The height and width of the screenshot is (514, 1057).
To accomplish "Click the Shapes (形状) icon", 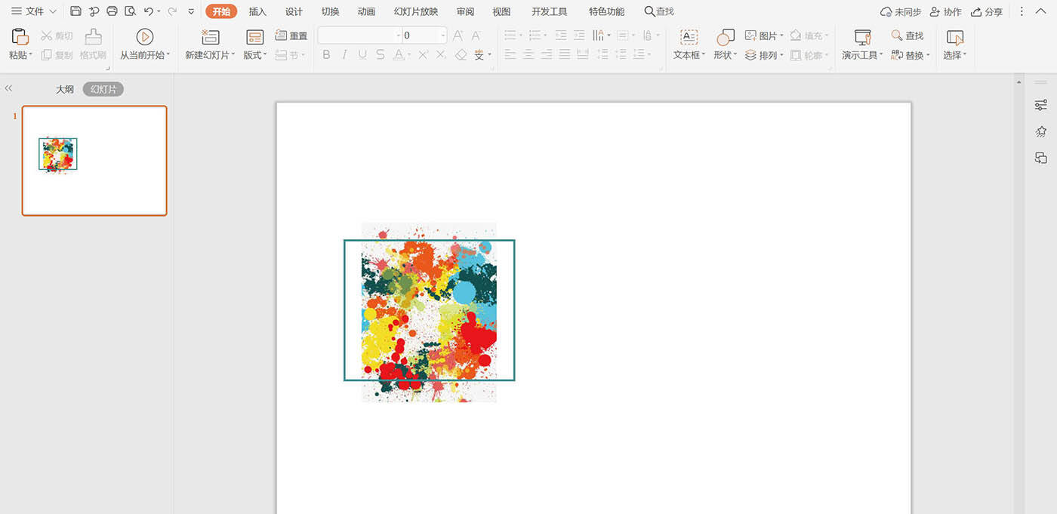I will (x=725, y=37).
